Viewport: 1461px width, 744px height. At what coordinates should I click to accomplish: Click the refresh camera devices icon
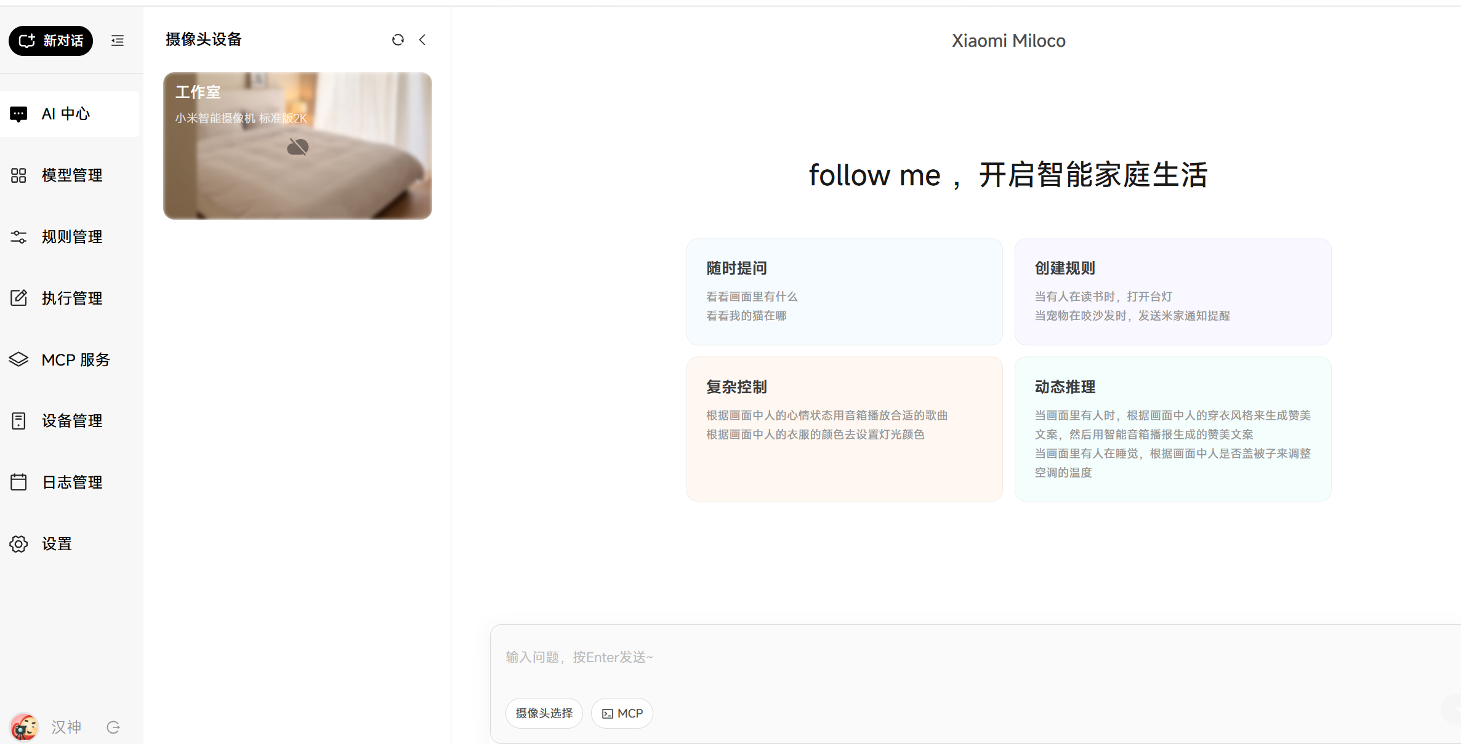398,40
